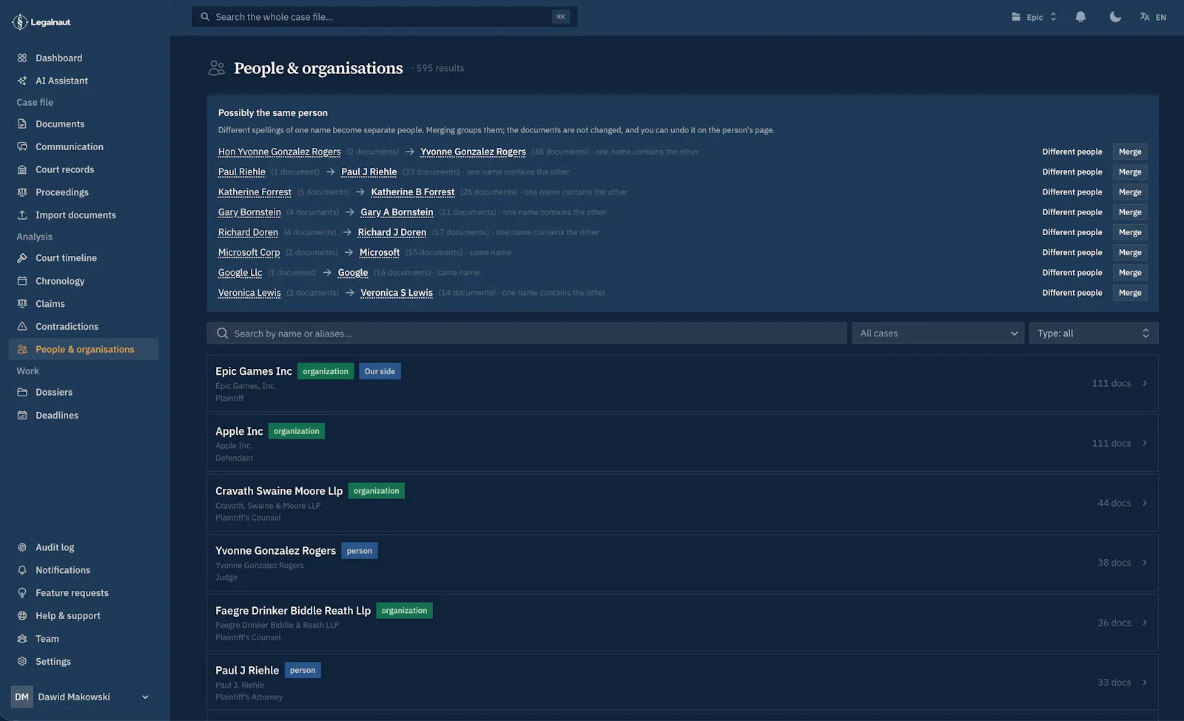The image size is (1184, 721).
Task: Open Cravath Swaine Moore Llp row chevron
Action: pyautogui.click(x=1145, y=504)
